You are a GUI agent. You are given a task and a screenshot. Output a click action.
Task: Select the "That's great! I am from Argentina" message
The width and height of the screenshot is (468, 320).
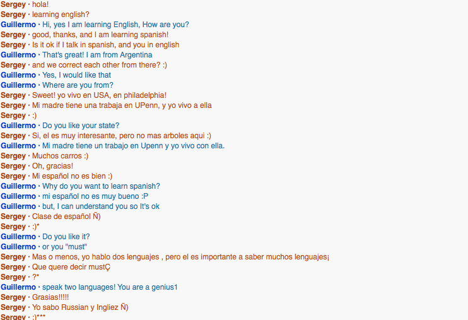97,55
